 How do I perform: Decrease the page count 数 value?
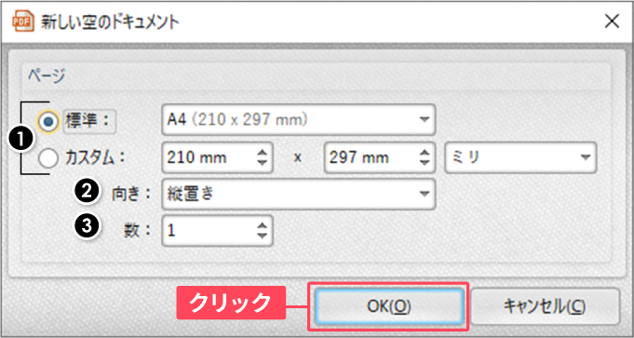tap(262, 237)
